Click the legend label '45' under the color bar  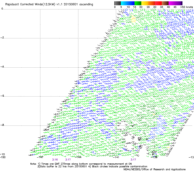[175, 7]
